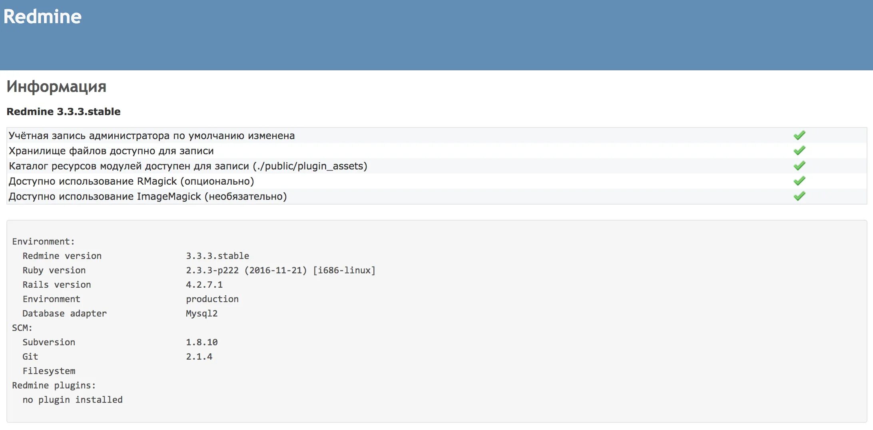Viewport: 873px width, 430px height.
Task: Click the 'Доступно использование ImageMagick (необязательно)' text
Action: click(x=148, y=197)
